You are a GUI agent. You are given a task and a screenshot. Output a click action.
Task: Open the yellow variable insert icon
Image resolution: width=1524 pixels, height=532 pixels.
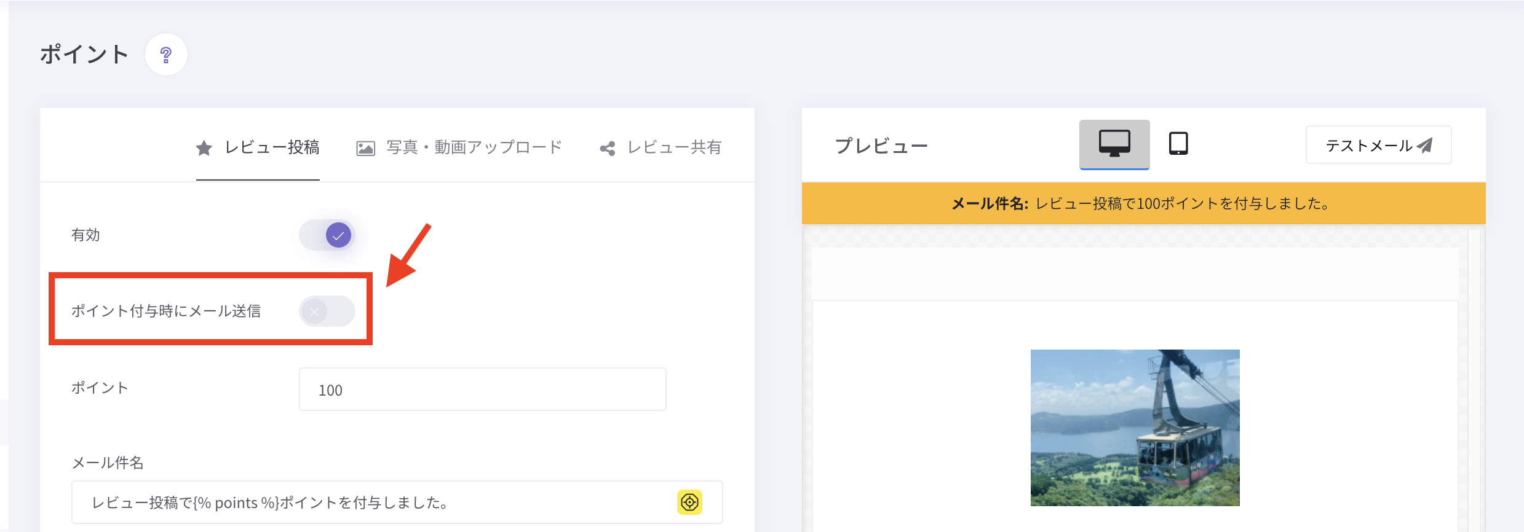[689, 502]
